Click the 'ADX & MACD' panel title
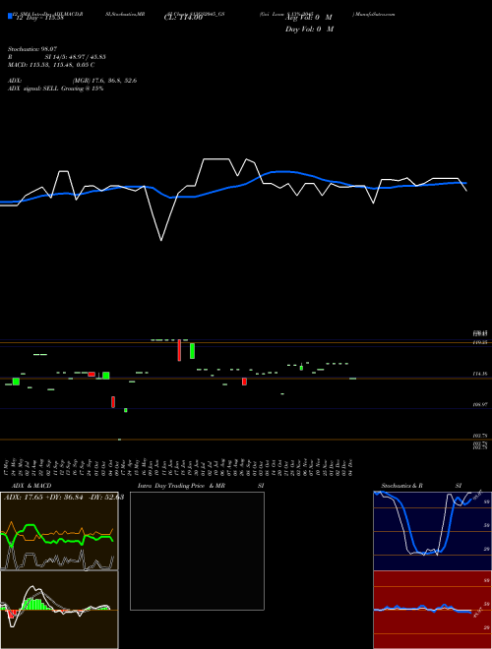492x649 pixels. tap(31, 486)
